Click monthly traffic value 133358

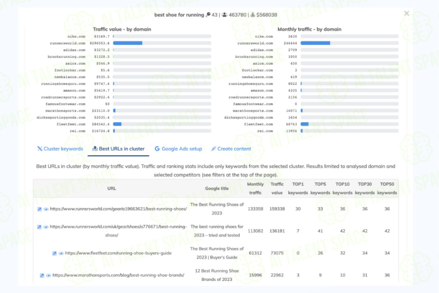click(x=255, y=209)
